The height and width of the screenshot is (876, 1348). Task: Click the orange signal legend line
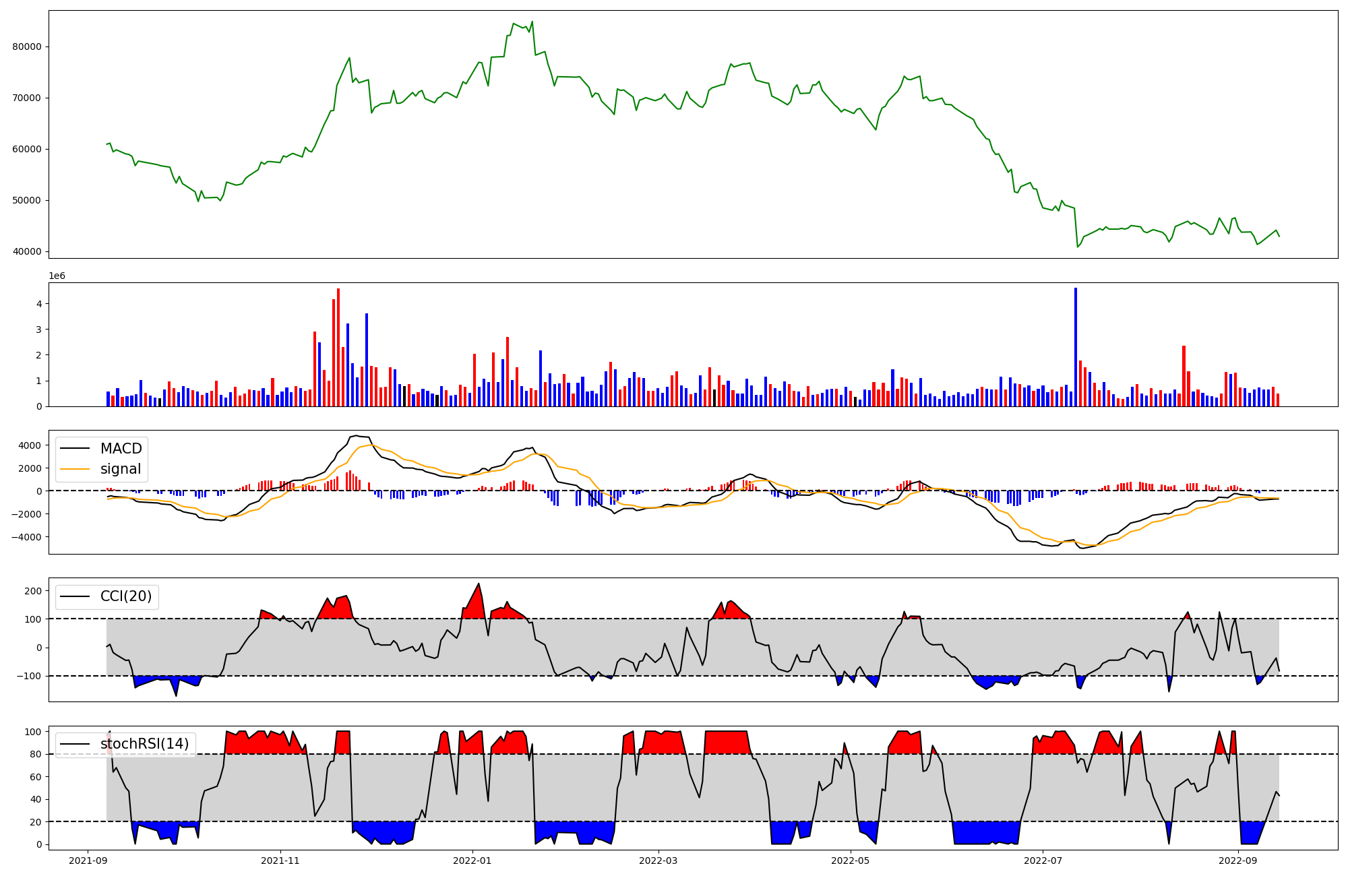[76, 469]
